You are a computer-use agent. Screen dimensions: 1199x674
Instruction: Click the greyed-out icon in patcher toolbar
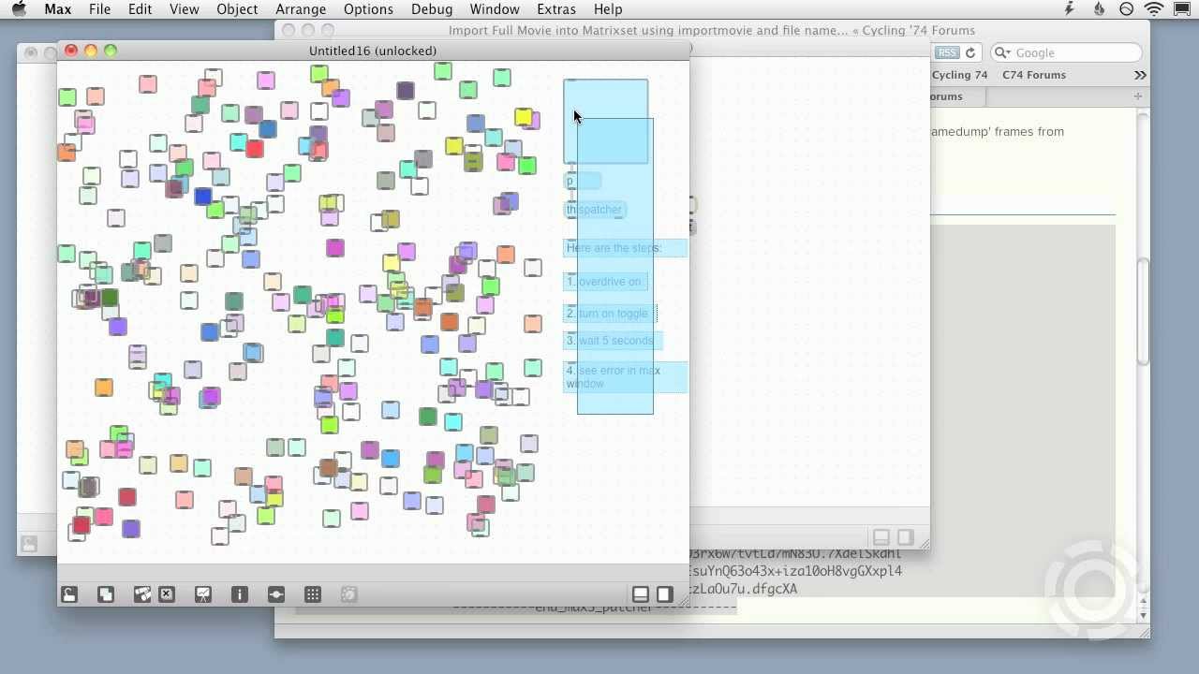click(x=349, y=594)
